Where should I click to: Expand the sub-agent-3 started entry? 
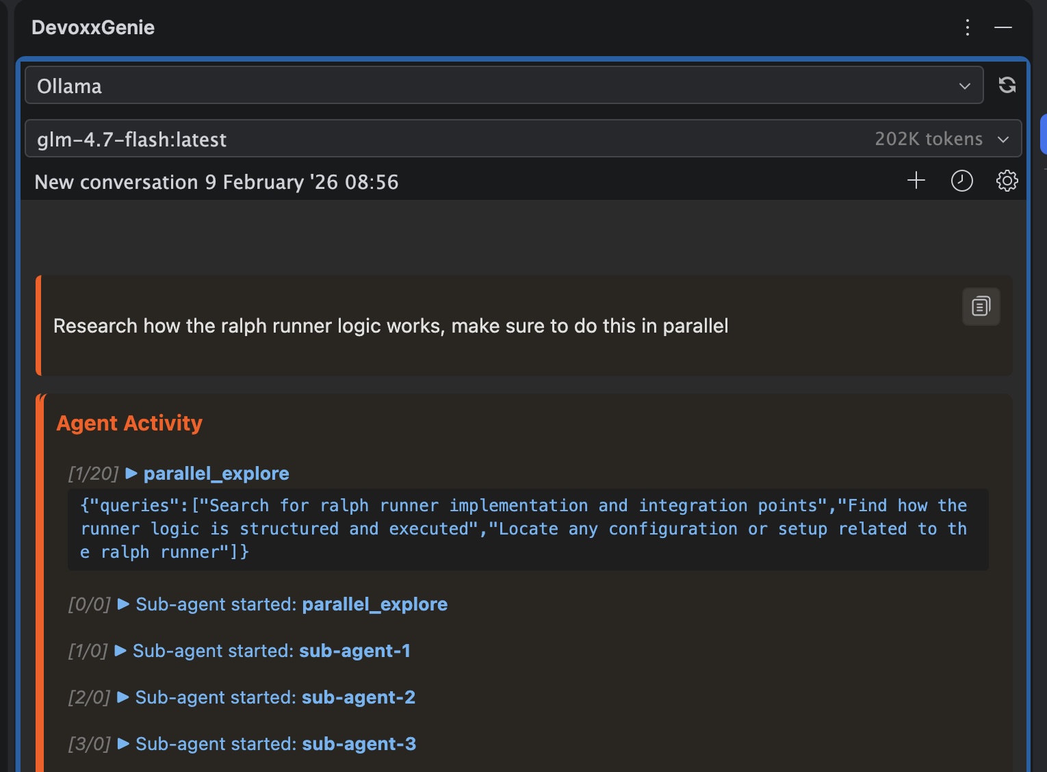pos(124,744)
